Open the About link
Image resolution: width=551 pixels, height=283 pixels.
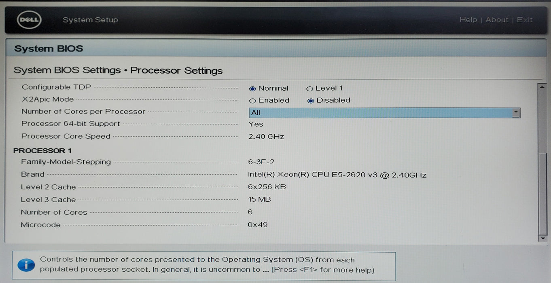coord(497,20)
